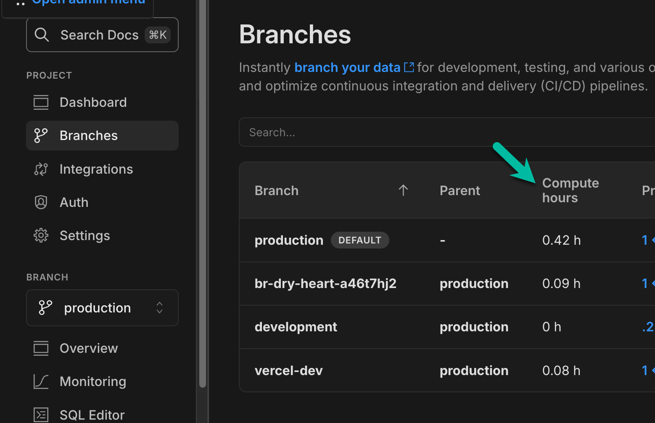Click the DEFAULT badge on production

pyautogui.click(x=360, y=240)
